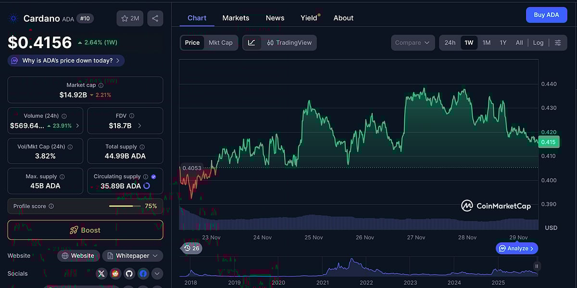The height and width of the screenshot is (288, 577).
Task: Open chart settings via sliders icon
Action: pos(558,42)
